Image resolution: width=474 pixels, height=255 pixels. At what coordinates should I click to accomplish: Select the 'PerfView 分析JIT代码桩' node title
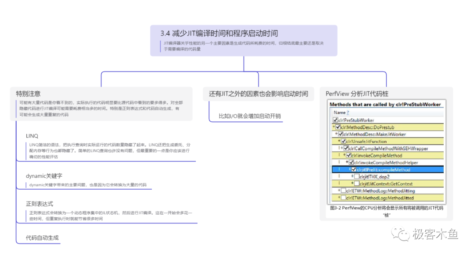pyautogui.click(x=357, y=94)
